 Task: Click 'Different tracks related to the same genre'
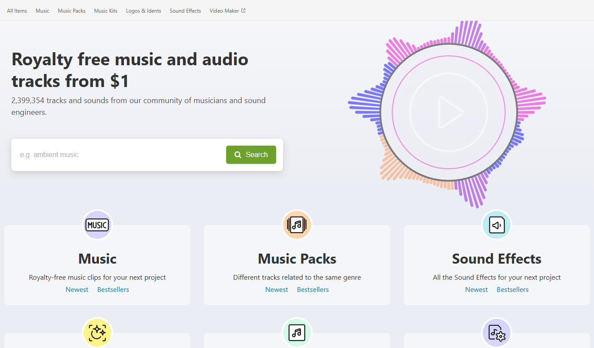point(297,278)
